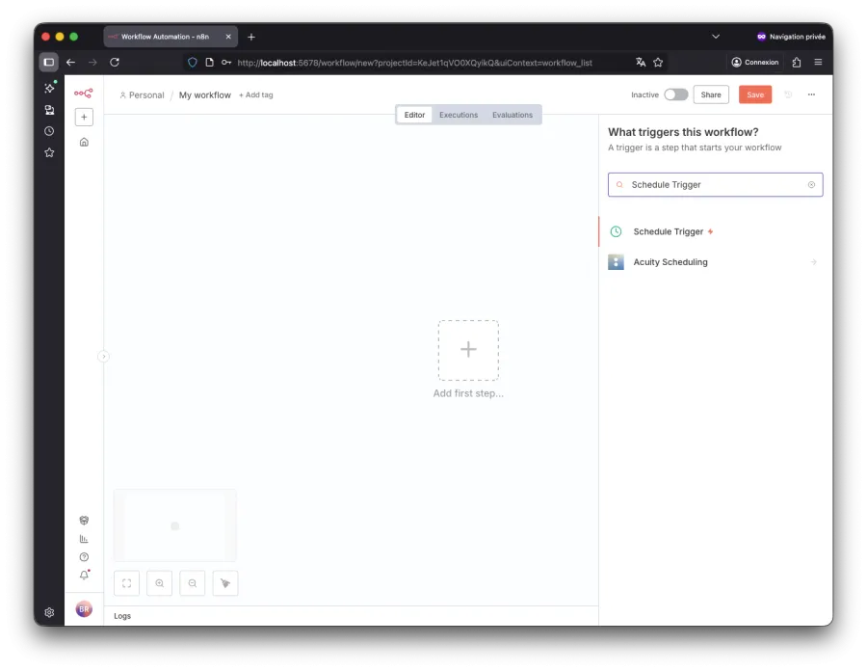Image resolution: width=867 pixels, height=671 pixels.
Task: Click the n8n logo icon
Action: 84,93
